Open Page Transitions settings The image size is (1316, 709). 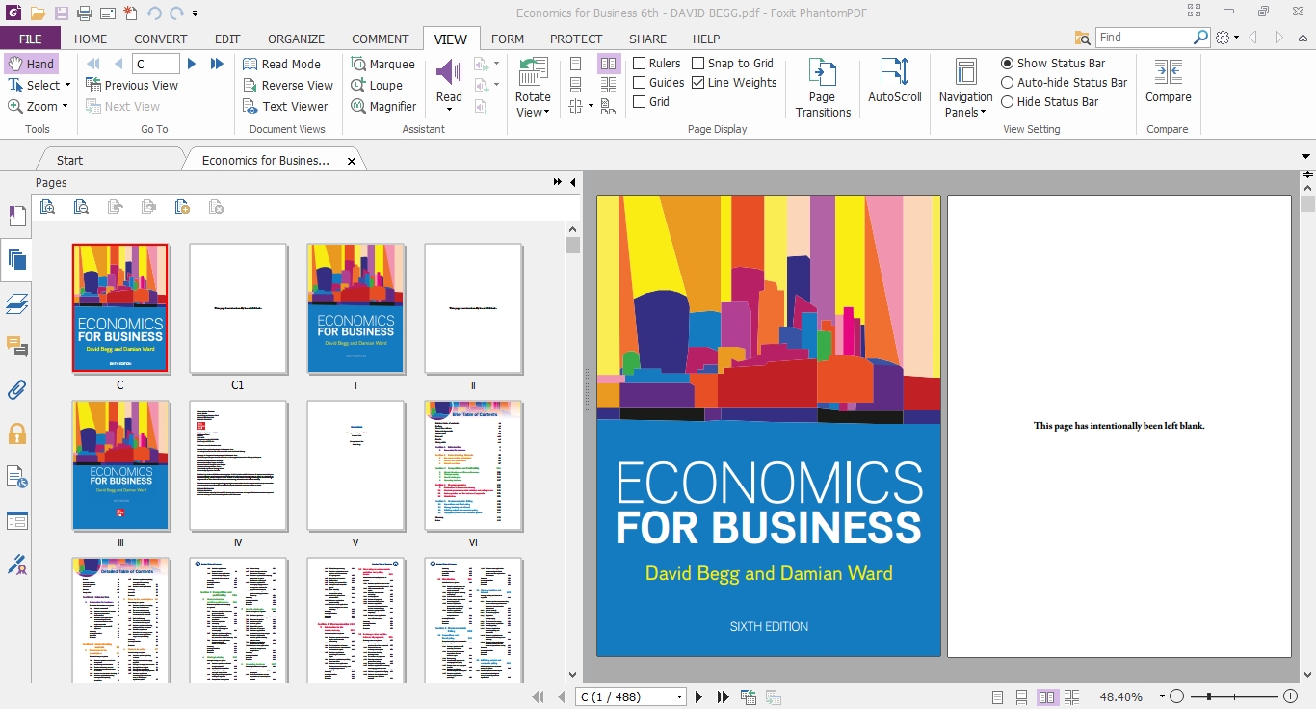pyautogui.click(x=823, y=88)
